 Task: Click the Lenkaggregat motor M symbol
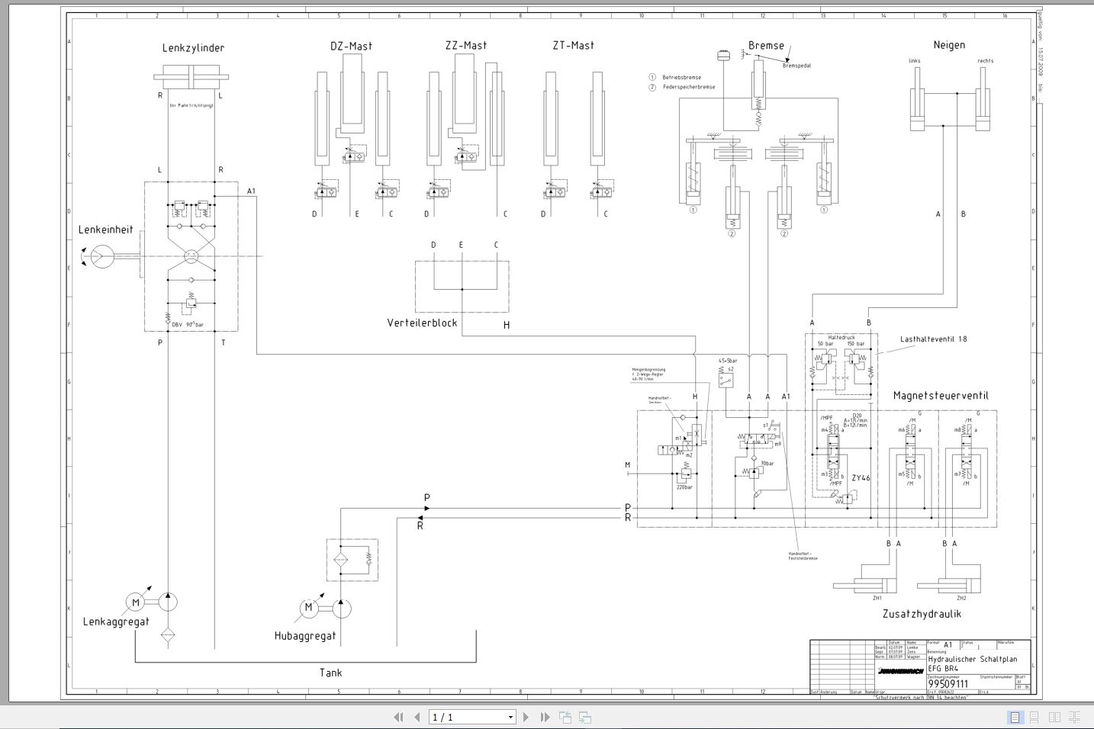[x=136, y=602]
